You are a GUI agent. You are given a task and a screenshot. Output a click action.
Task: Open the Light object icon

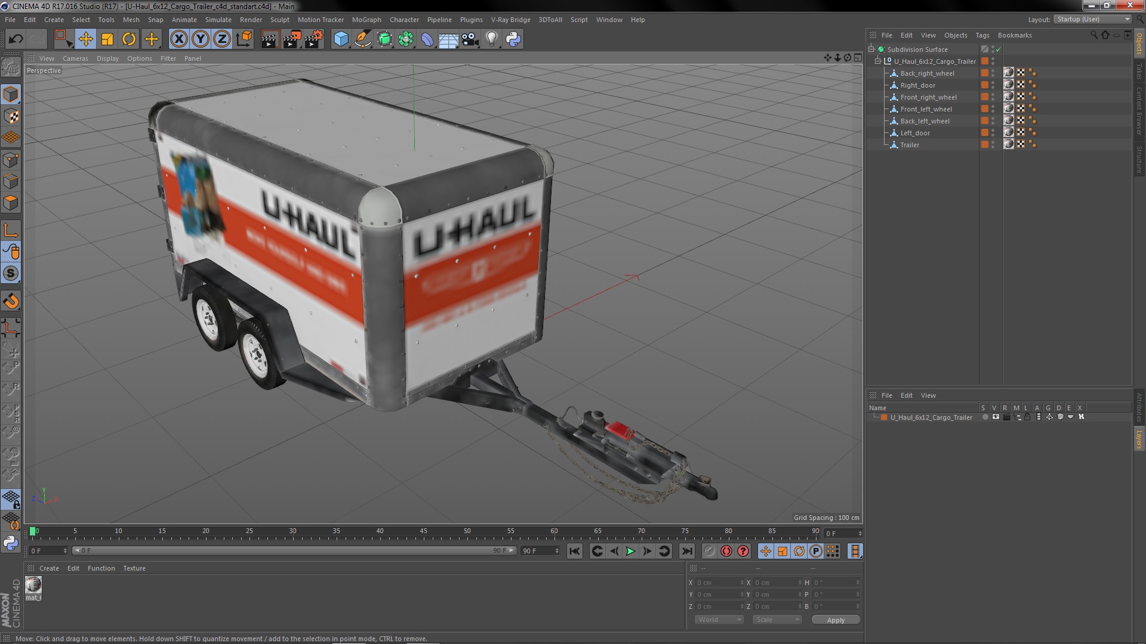pos(491,39)
